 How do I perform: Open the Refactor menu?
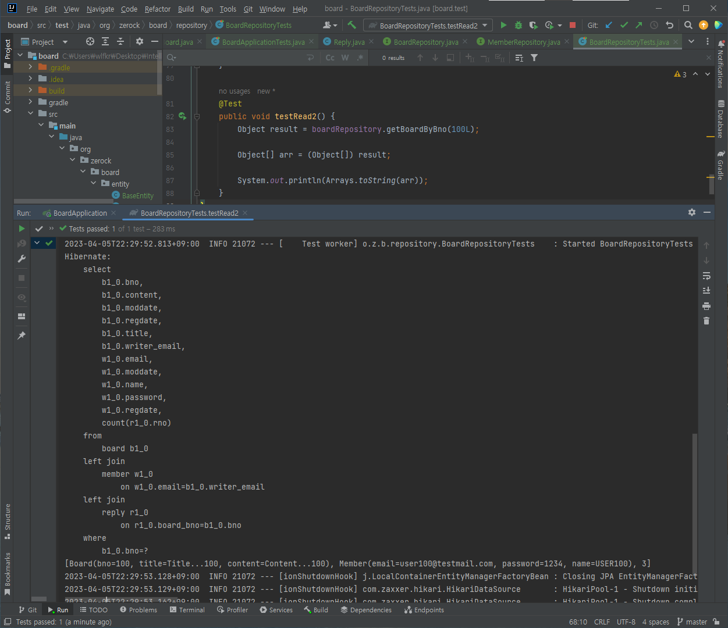point(158,9)
